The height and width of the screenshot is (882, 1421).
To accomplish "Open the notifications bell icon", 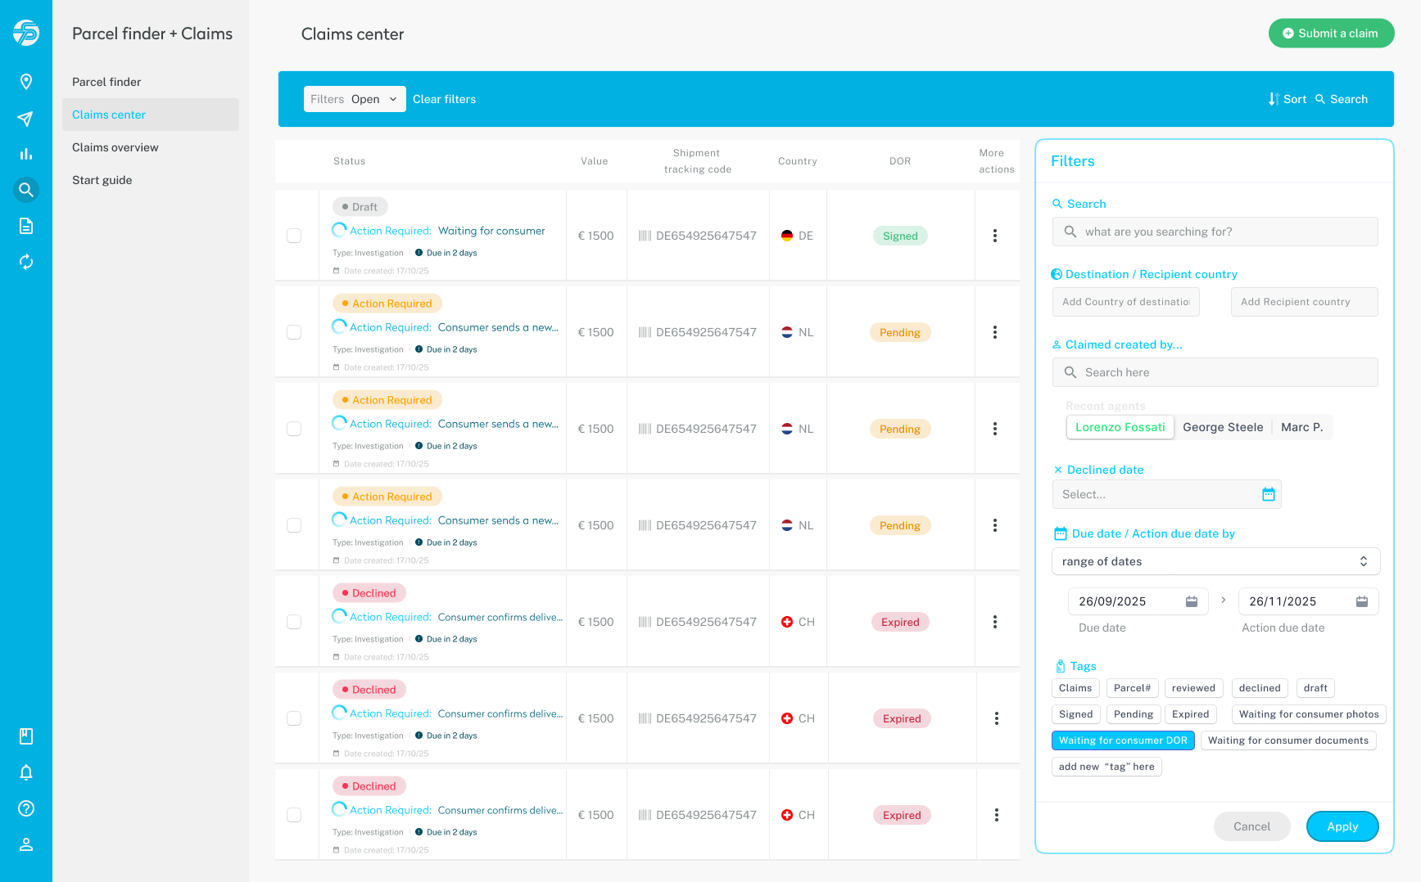I will pyautogui.click(x=26, y=772).
